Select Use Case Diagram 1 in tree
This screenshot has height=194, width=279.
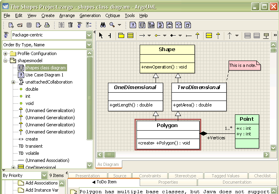point(44,75)
